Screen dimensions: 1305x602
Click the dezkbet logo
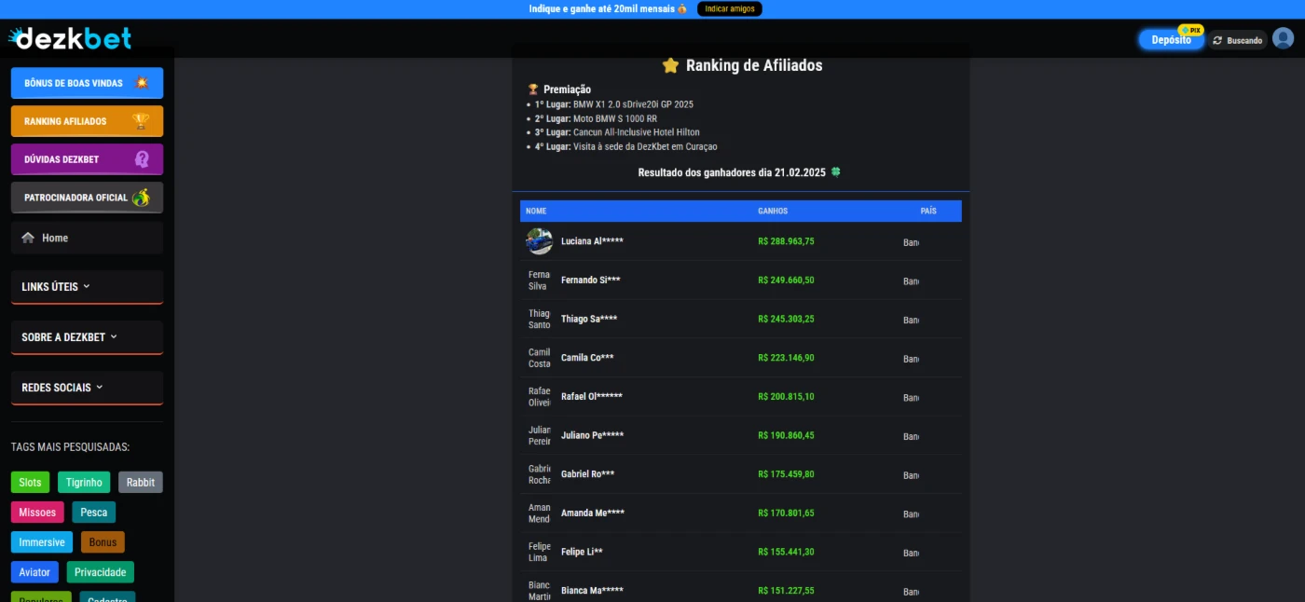click(70, 38)
